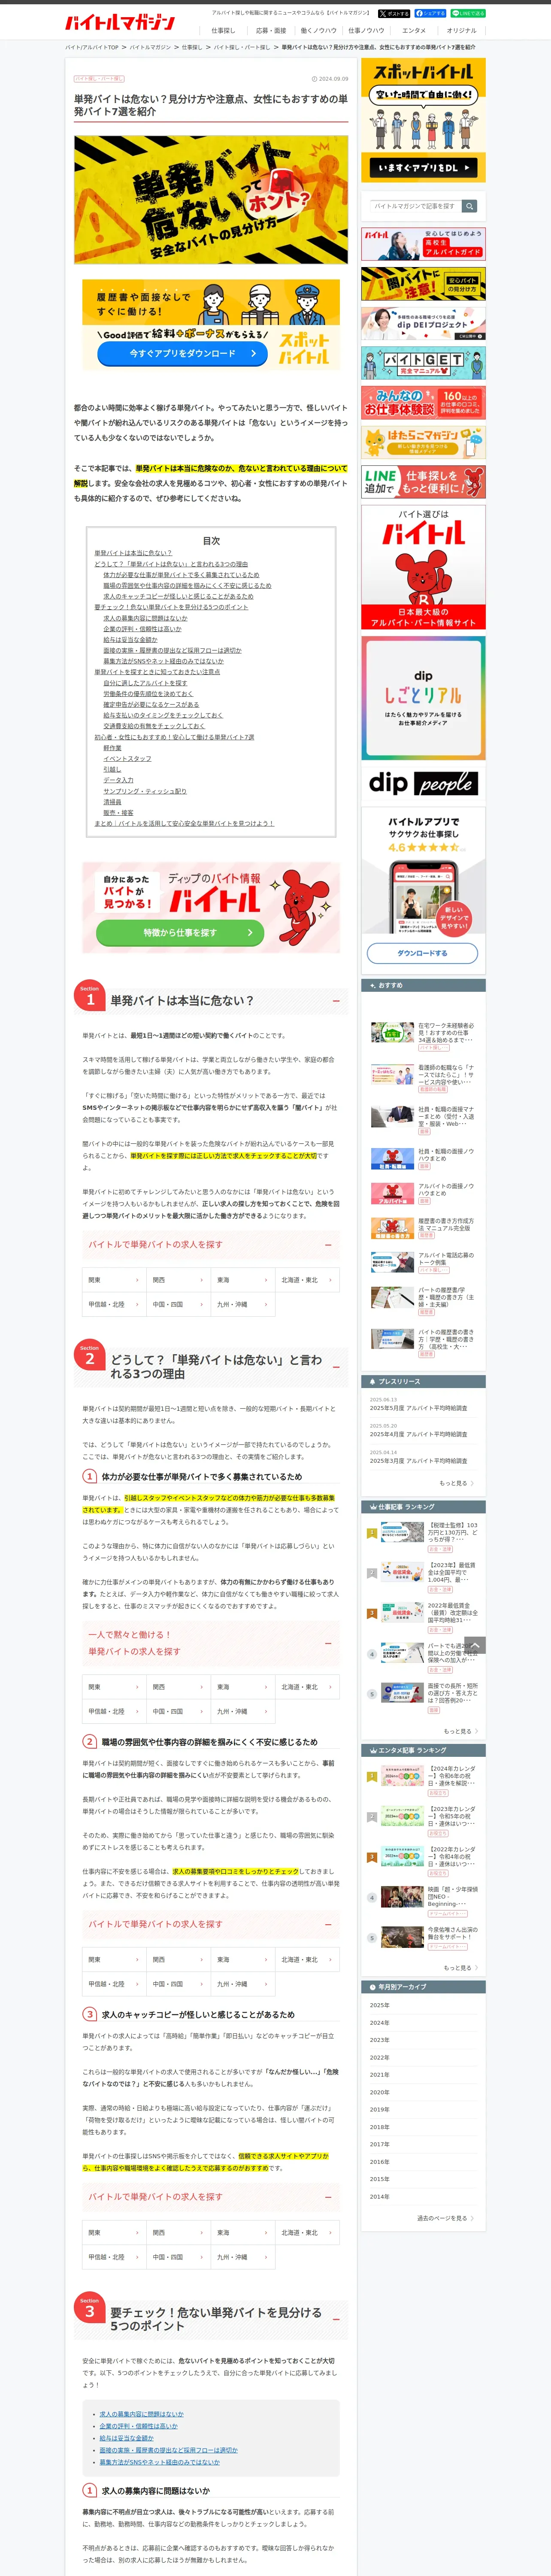The image size is (551, 2576).
Task: Open the 高校生アルバイトガイド banner
Action: (423, 244)
